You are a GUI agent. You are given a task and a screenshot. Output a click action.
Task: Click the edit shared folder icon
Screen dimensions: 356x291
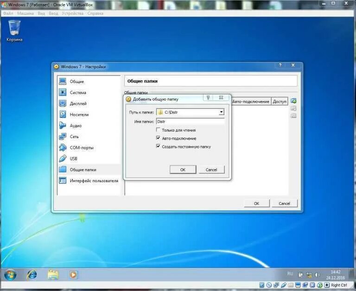pos(293,108)
